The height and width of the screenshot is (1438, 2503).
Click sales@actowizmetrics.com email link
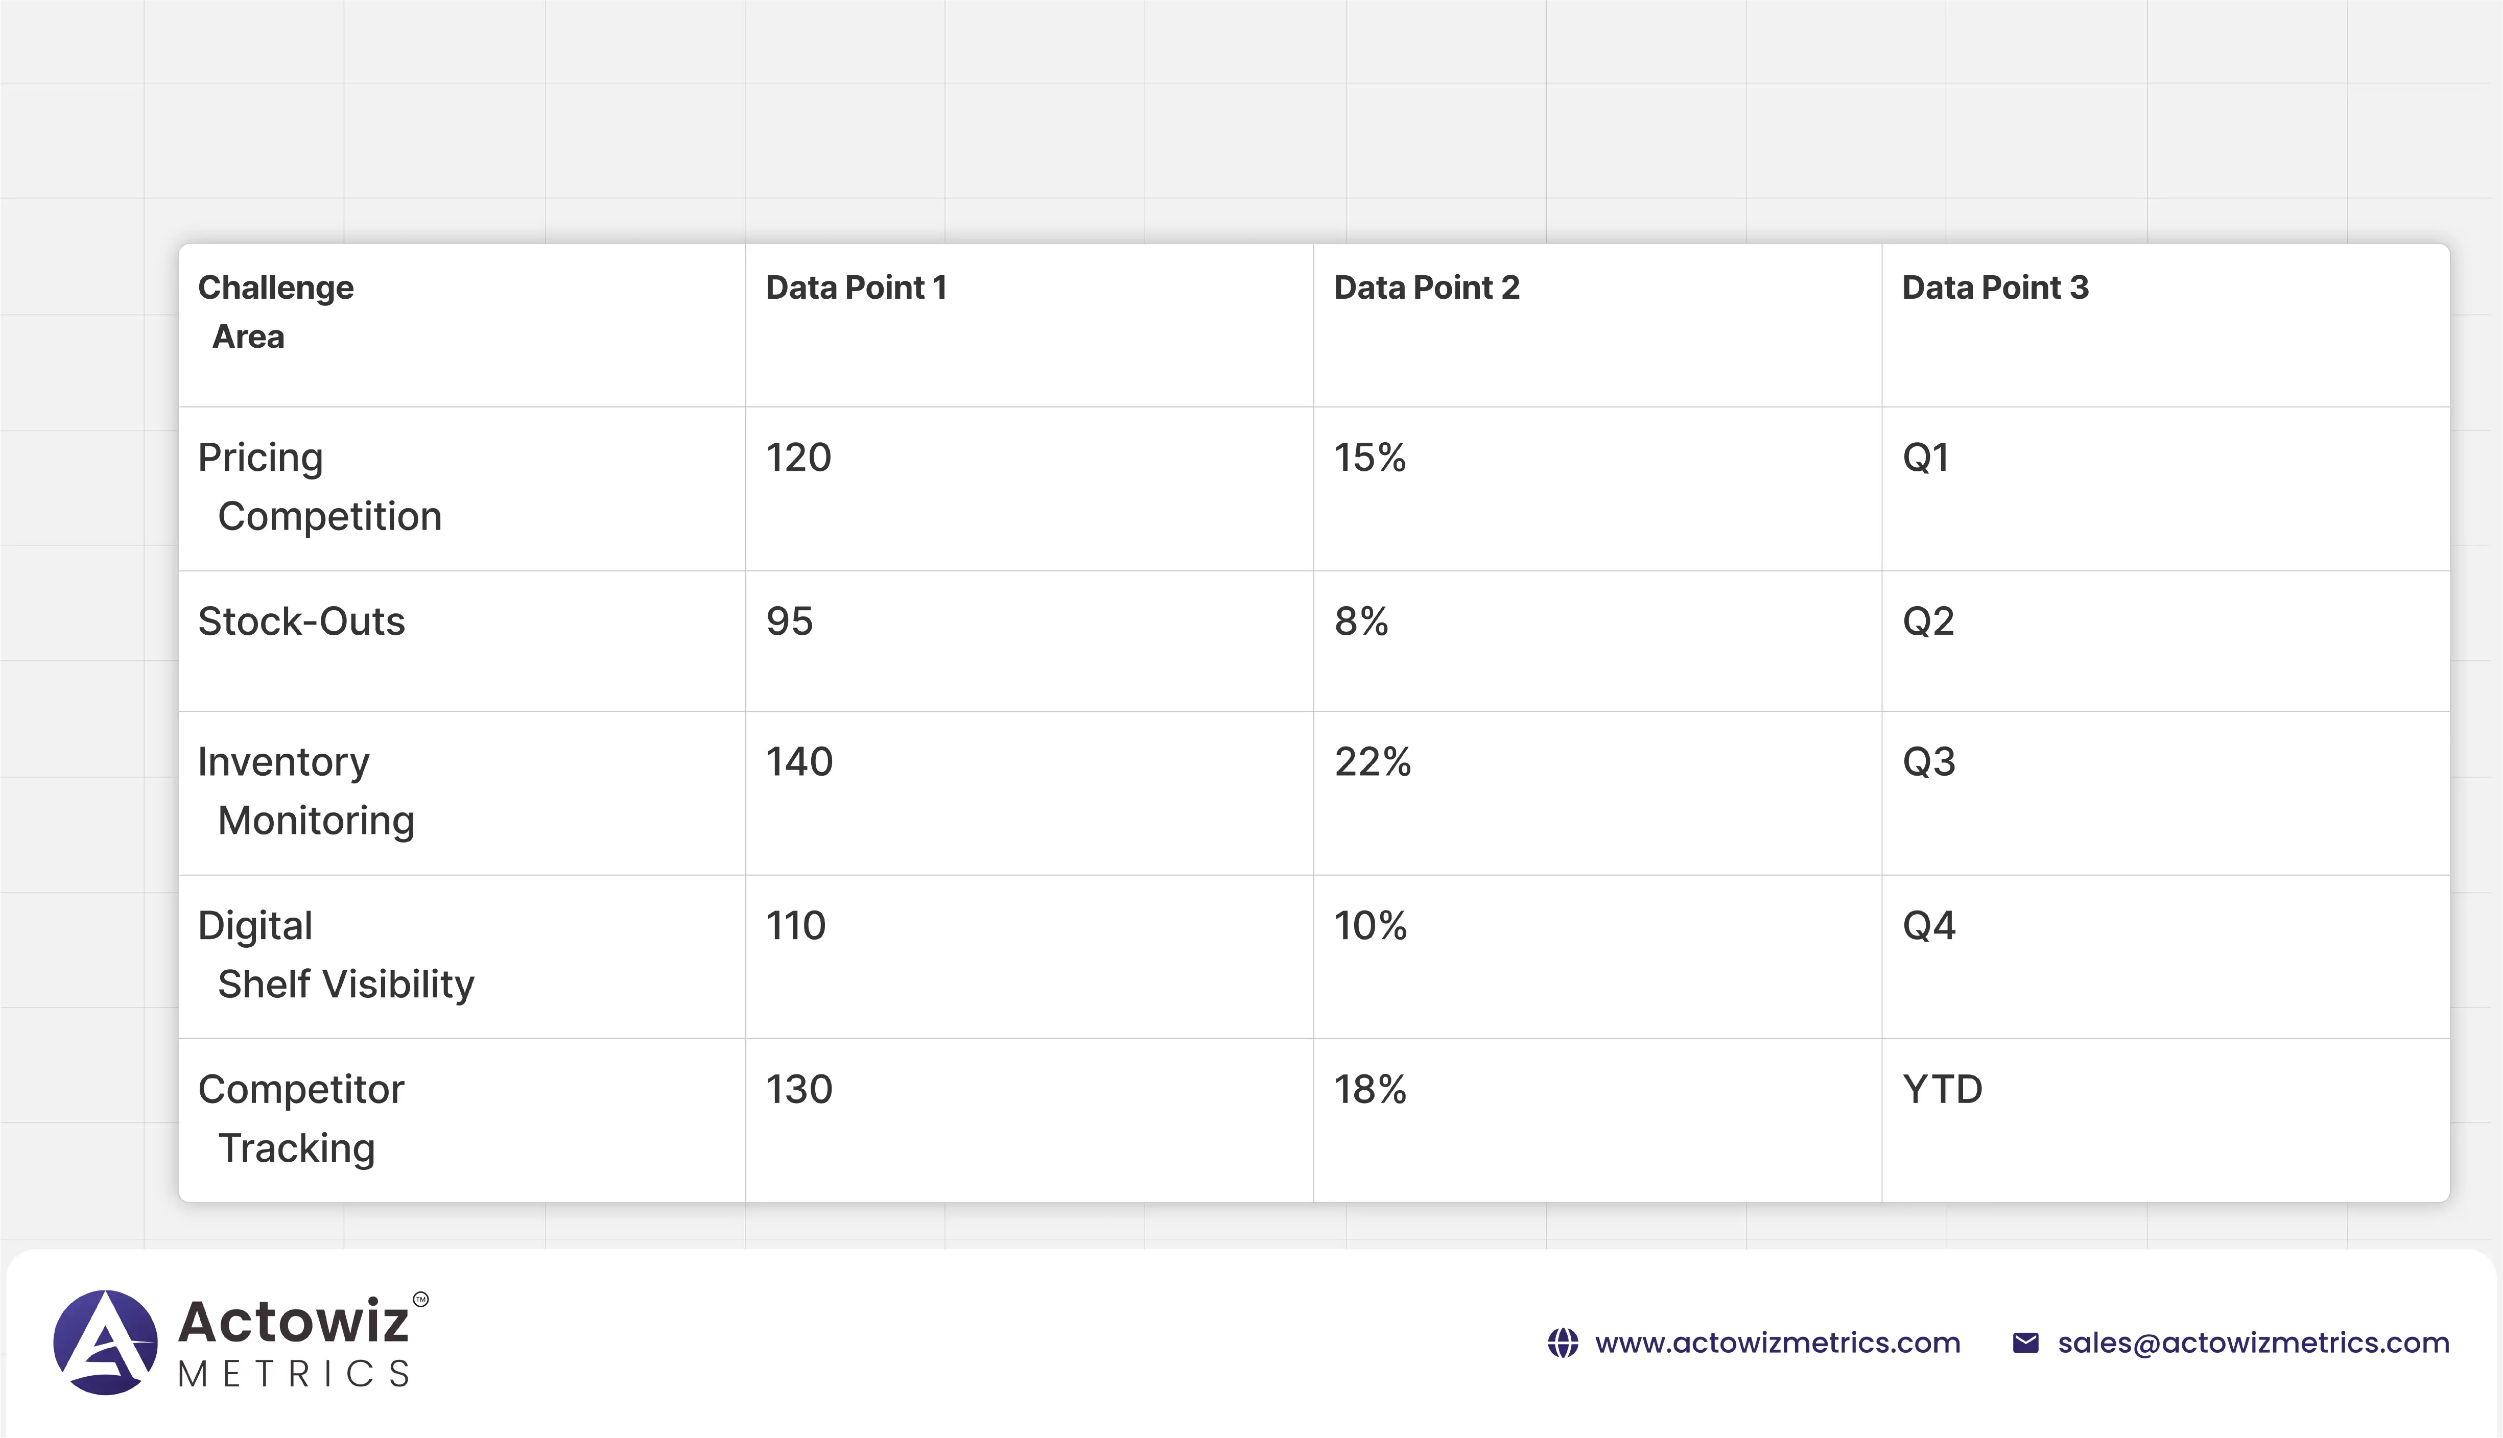2253,1343
